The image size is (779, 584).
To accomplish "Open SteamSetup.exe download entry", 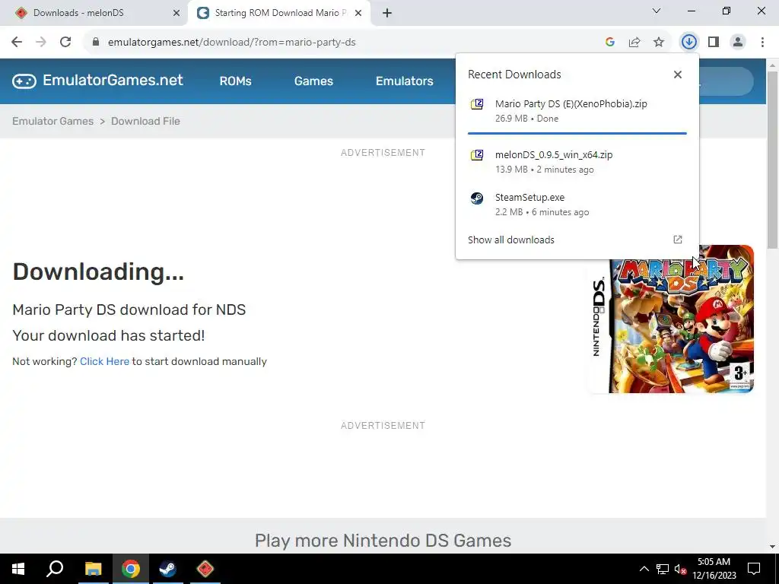I will coord(577,204).
